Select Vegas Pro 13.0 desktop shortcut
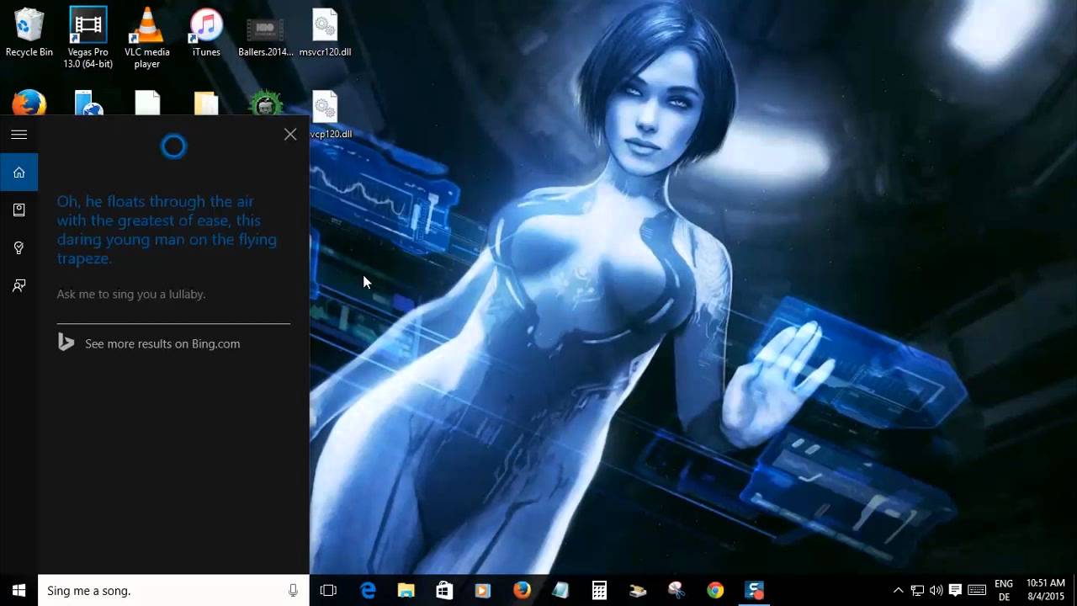Image resolution: width=1077 pixels, height=606 pixels. pyautogui.click(x=88, y=38)
